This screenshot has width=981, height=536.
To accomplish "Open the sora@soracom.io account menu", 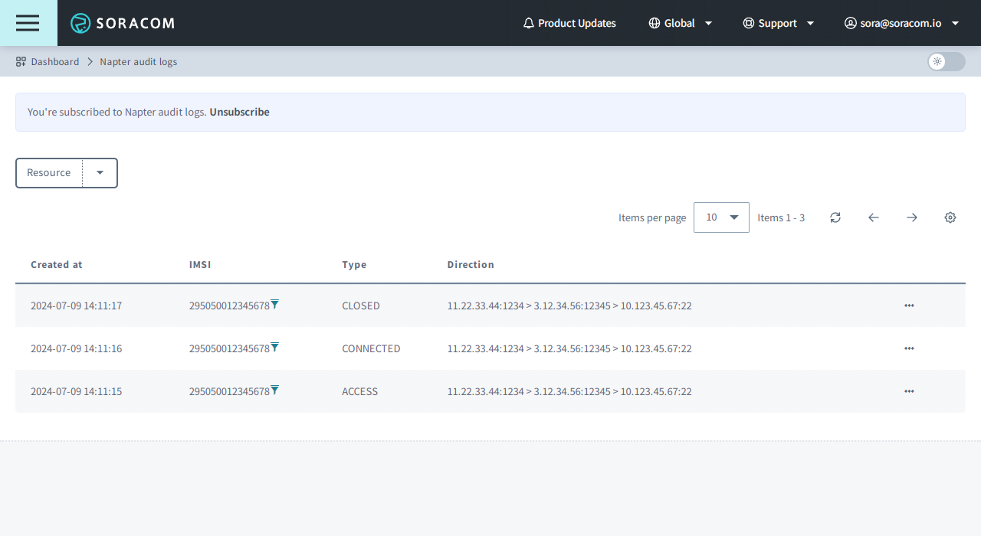I will pyautogui.click(x=902, y=23).
